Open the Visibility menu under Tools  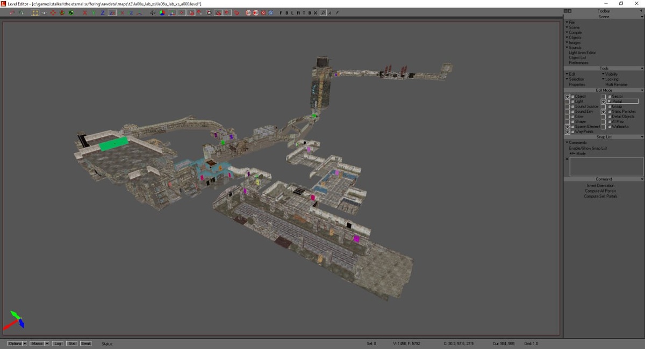[611, 74]
